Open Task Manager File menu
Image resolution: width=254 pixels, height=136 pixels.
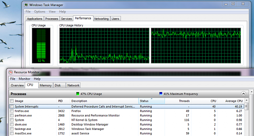28,11
